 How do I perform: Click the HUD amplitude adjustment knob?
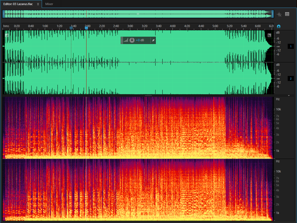point(132,40)
